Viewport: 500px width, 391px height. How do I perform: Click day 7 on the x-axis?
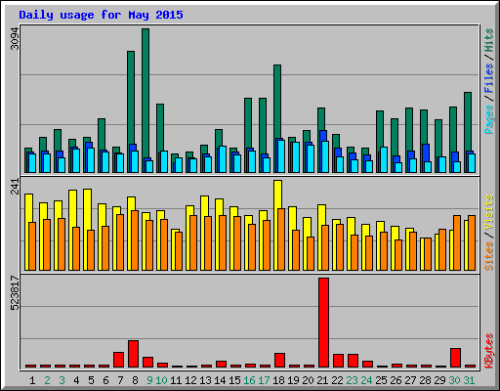120,380
